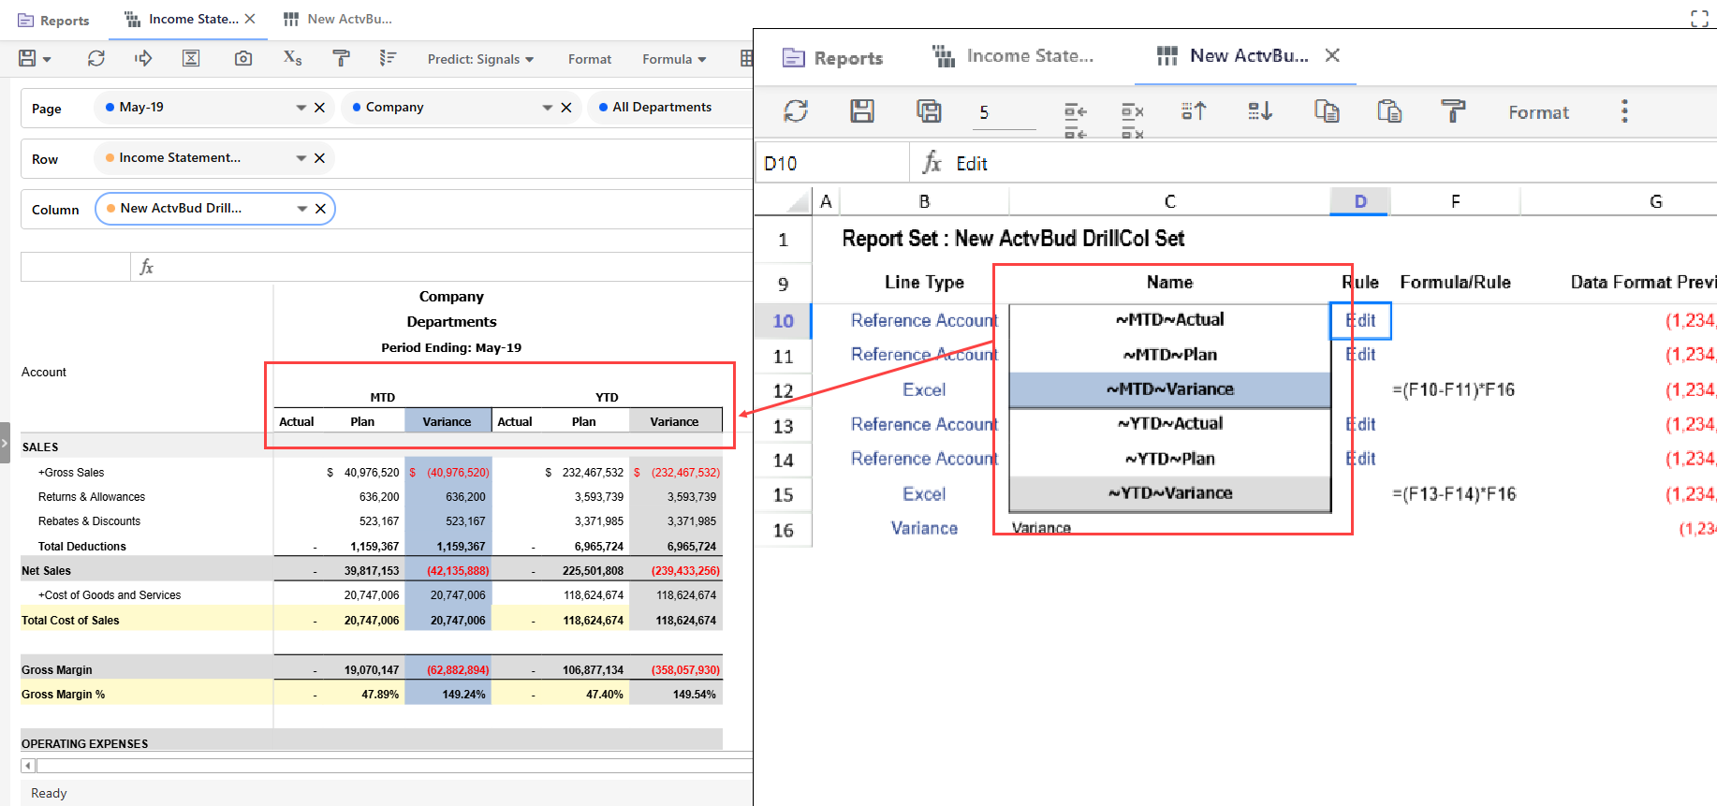
Task: Click the Xs suppress icon
Action: [293, 58]
